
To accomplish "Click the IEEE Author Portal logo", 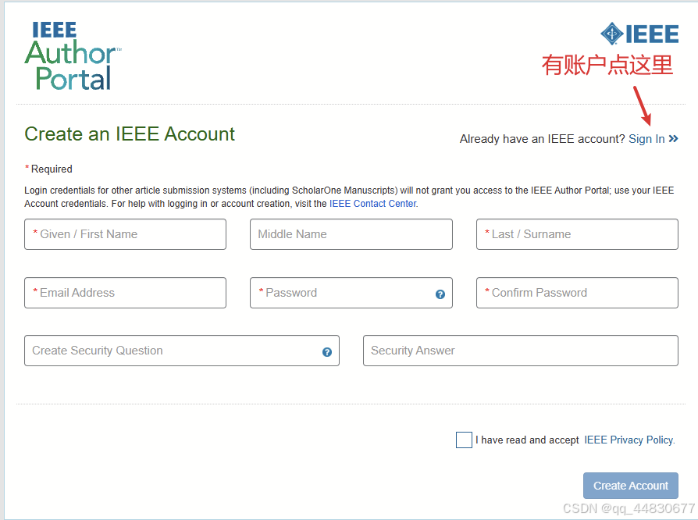I will pyautogui.click(x=73, y=56).
